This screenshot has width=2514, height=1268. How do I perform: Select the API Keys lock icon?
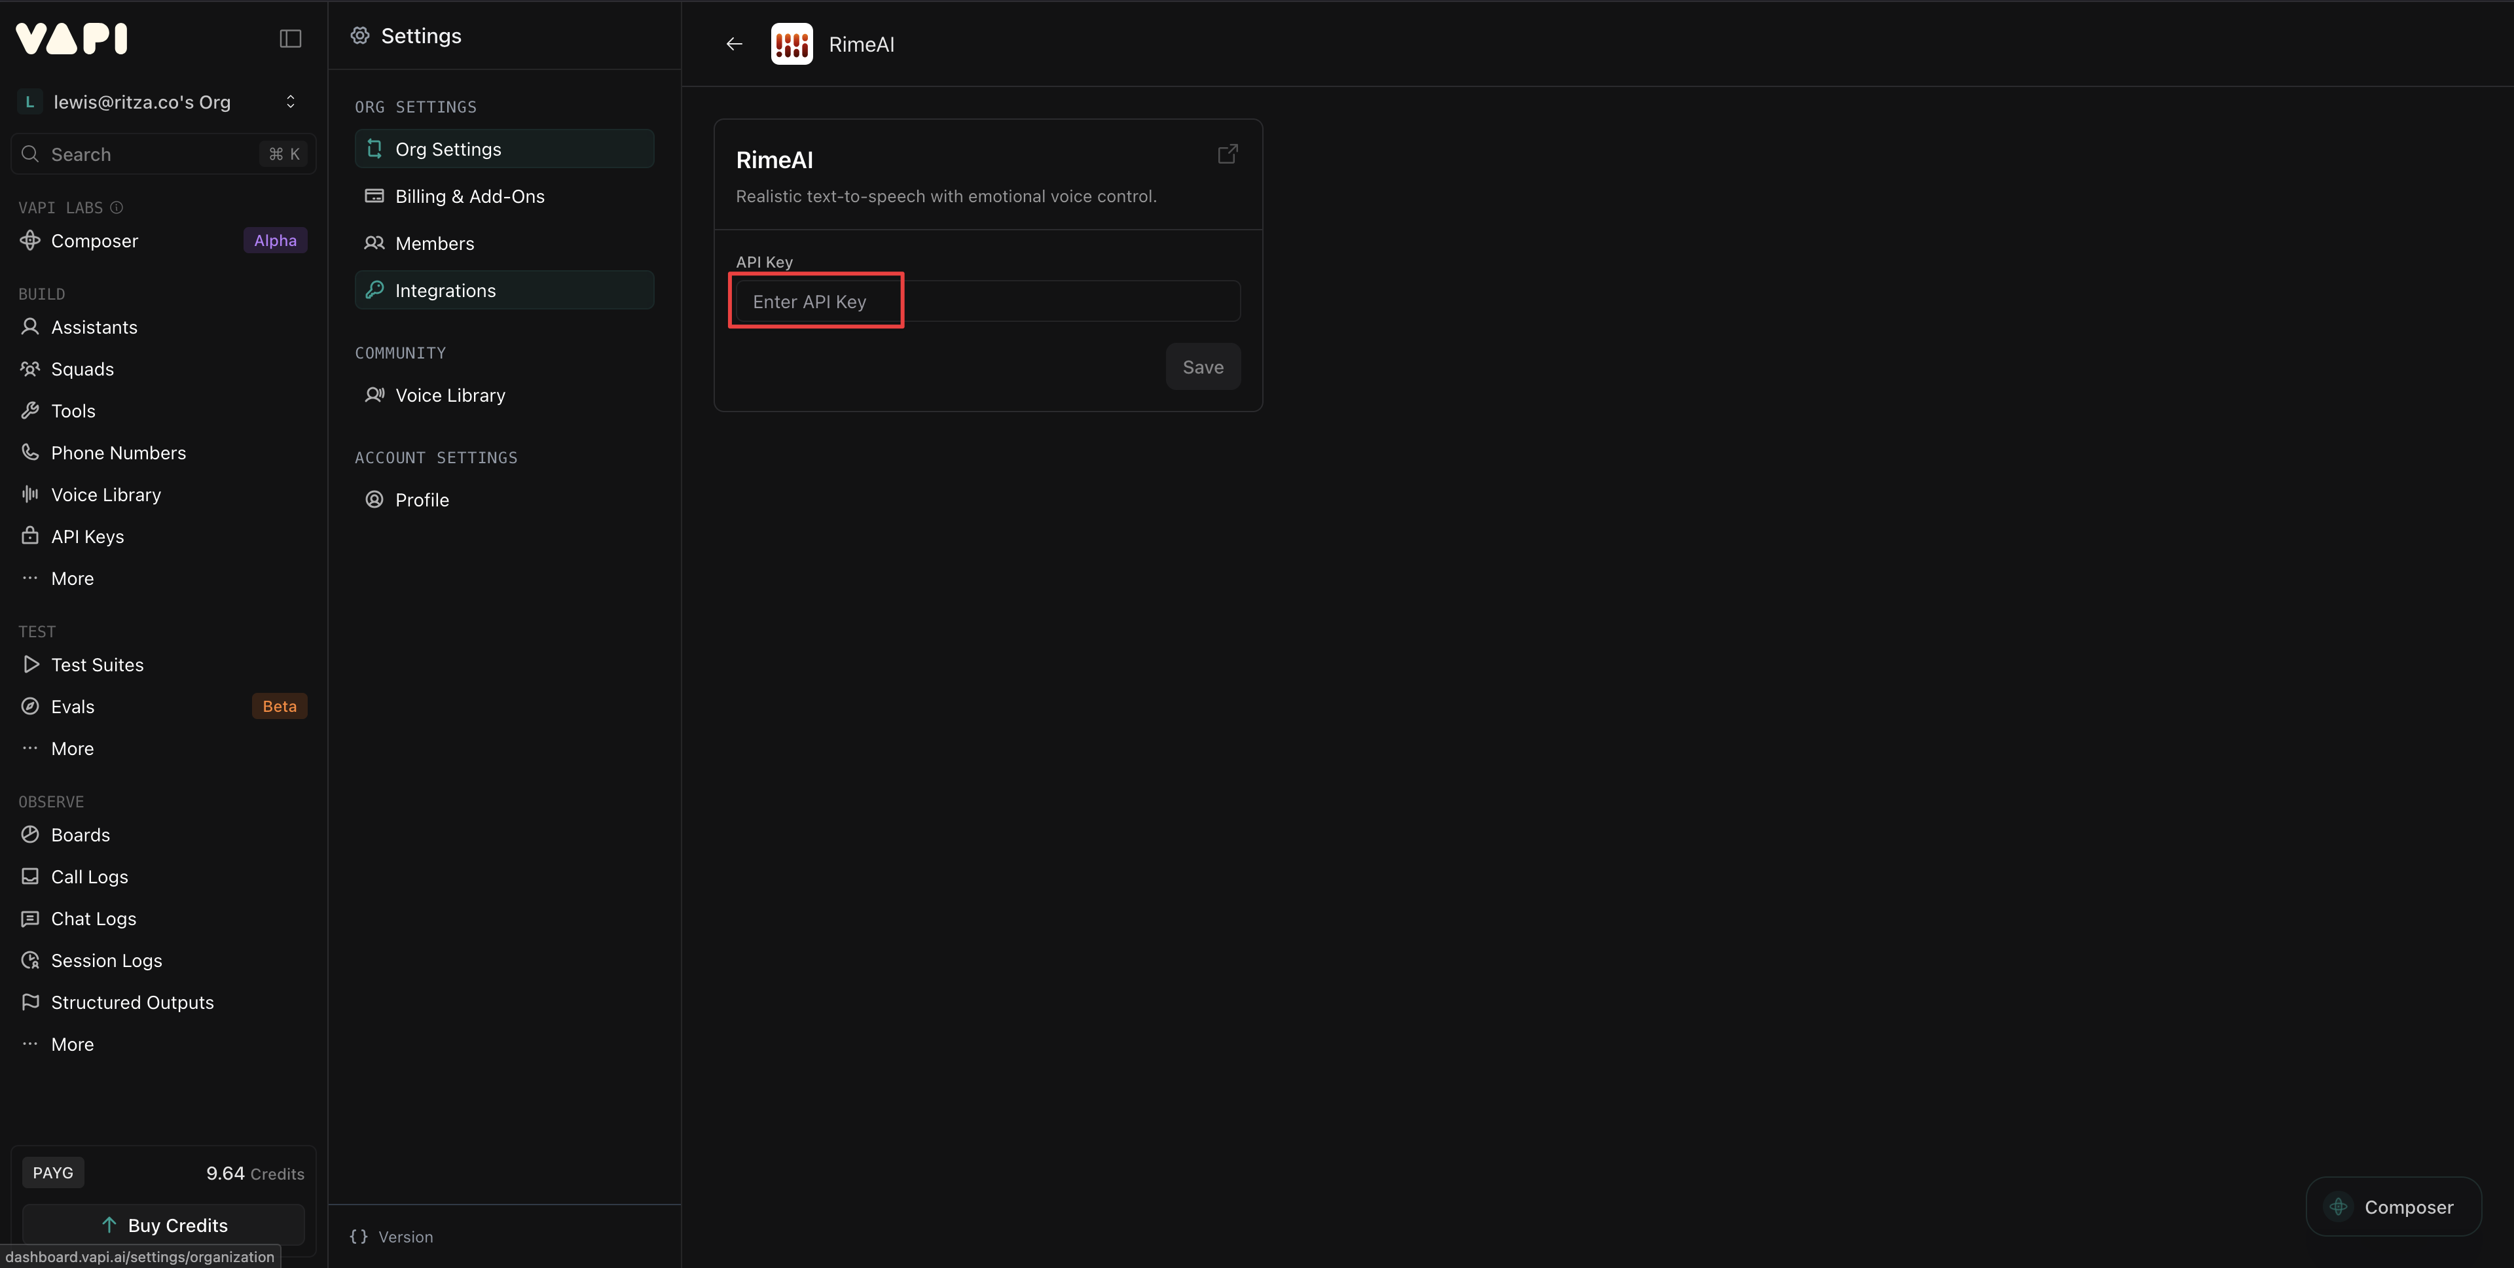tap(30, 535)
